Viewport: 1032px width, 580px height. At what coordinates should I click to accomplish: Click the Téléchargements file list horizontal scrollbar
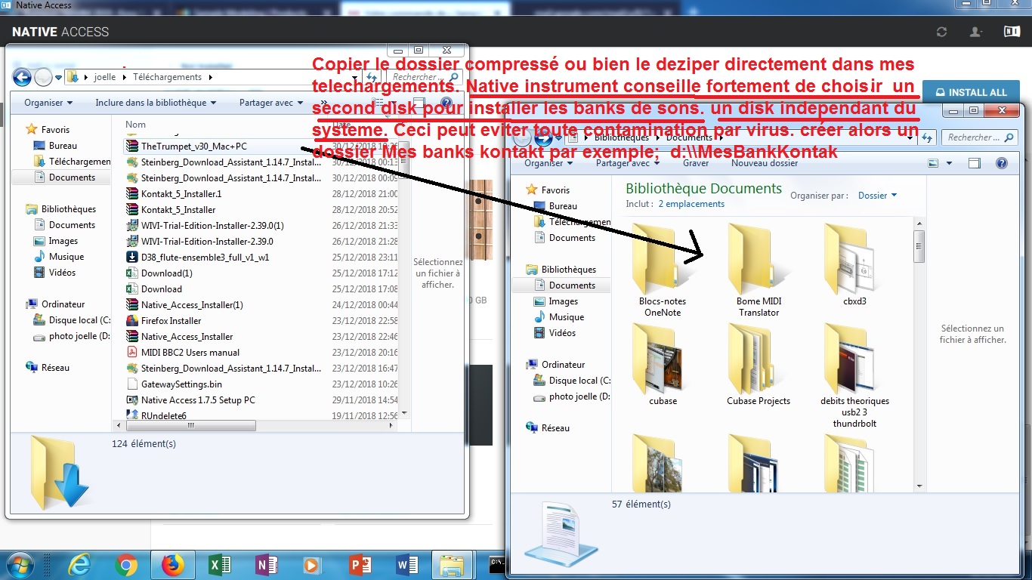point(193,426)
